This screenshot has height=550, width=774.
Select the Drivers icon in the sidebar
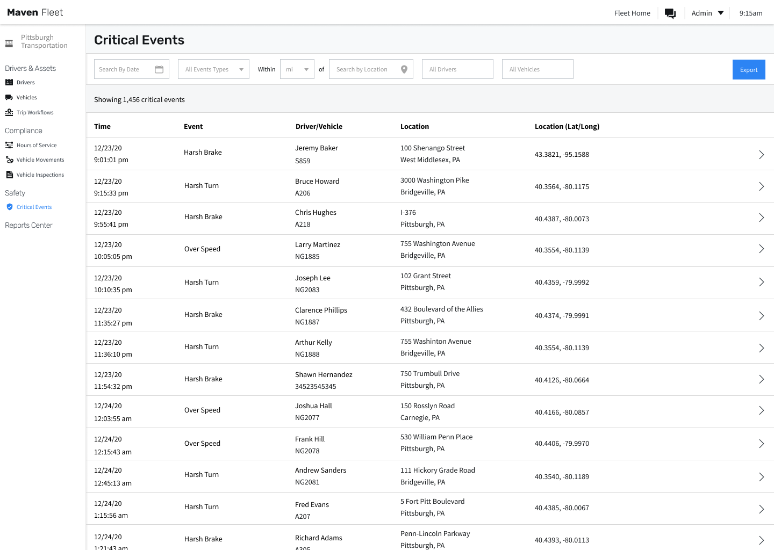pyautogui.click(x=9, y=82)
